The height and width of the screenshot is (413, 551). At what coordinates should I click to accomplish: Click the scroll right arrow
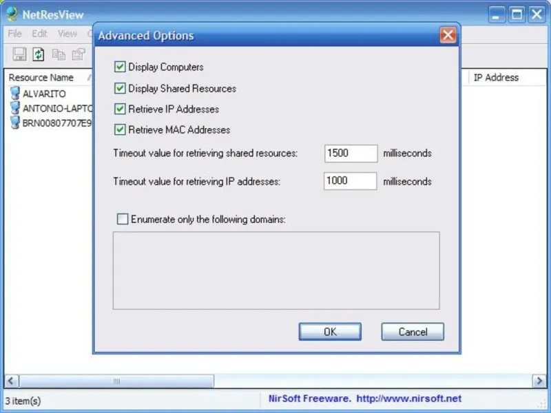coord(539,381)
